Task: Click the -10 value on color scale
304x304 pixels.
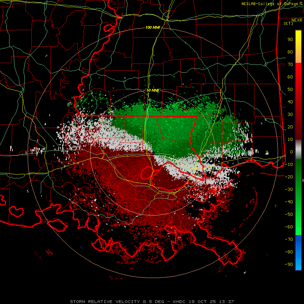Action: [289, 164]
